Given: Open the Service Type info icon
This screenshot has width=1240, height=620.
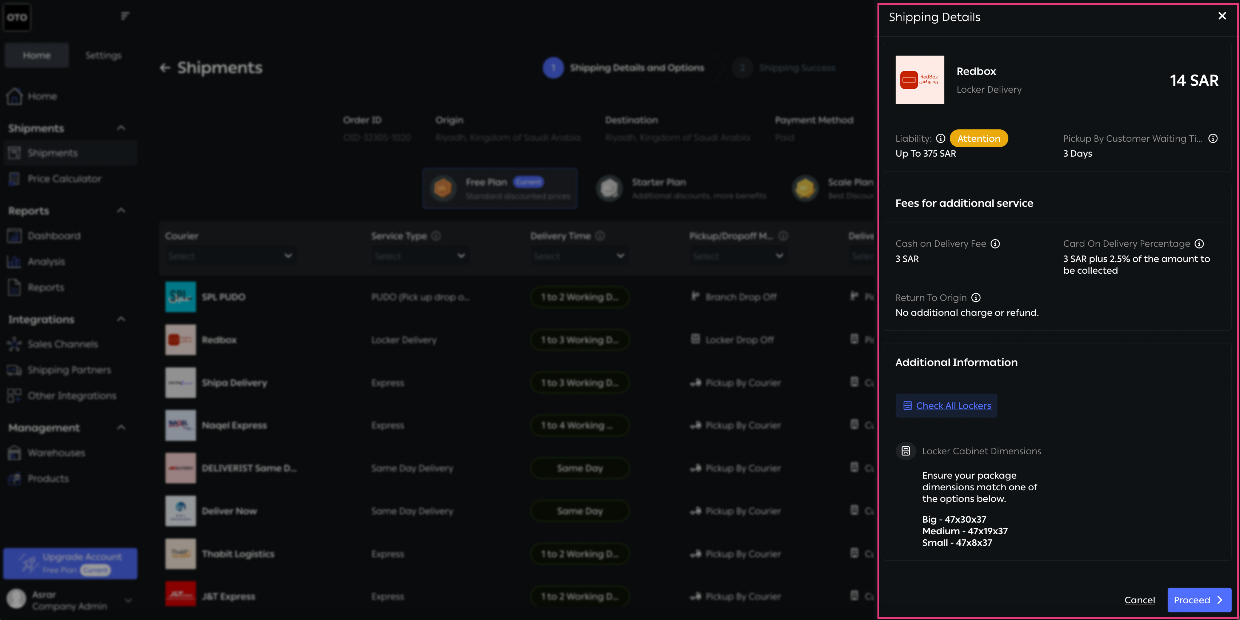Looking at the screenshot, I should 436,236.
